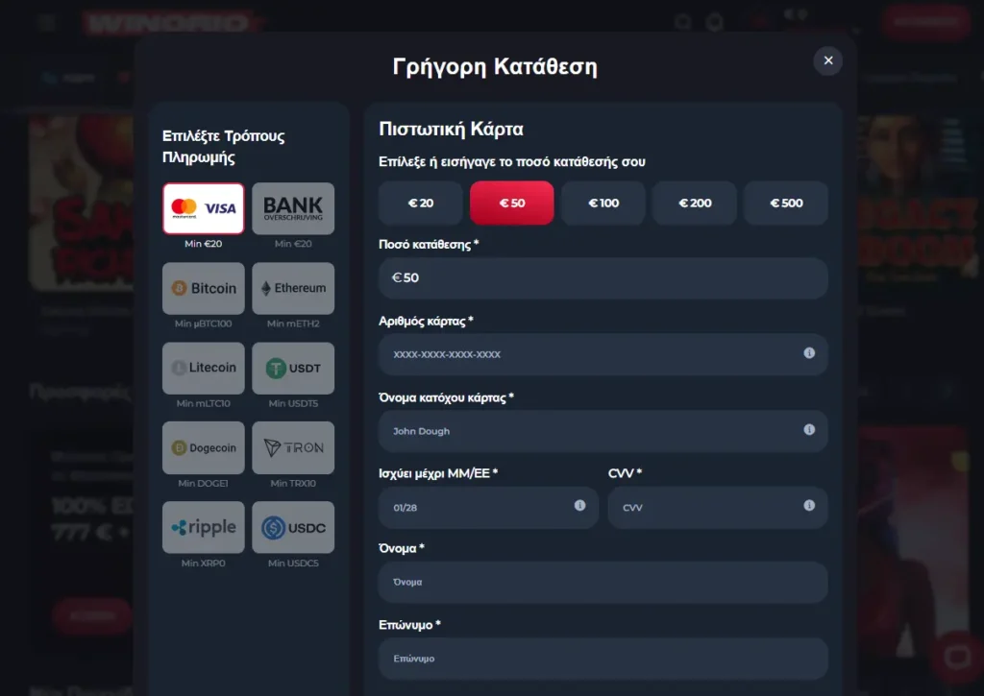
Task: Show info for cardholder name field
Action: pos(809,430)
